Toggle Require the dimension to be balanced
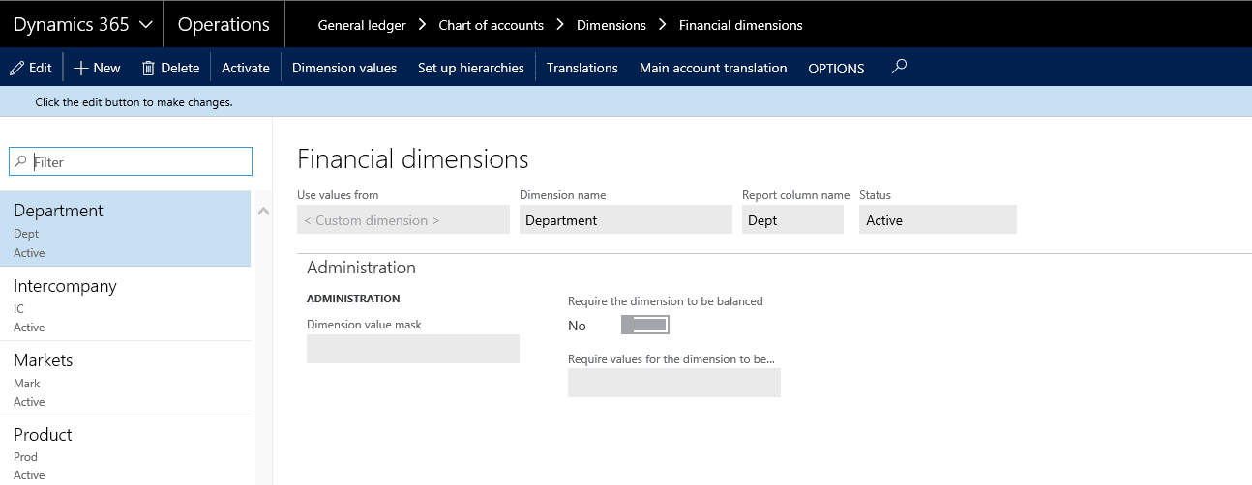This screenshot has height=485, width=1252. (x=644, y=326)
